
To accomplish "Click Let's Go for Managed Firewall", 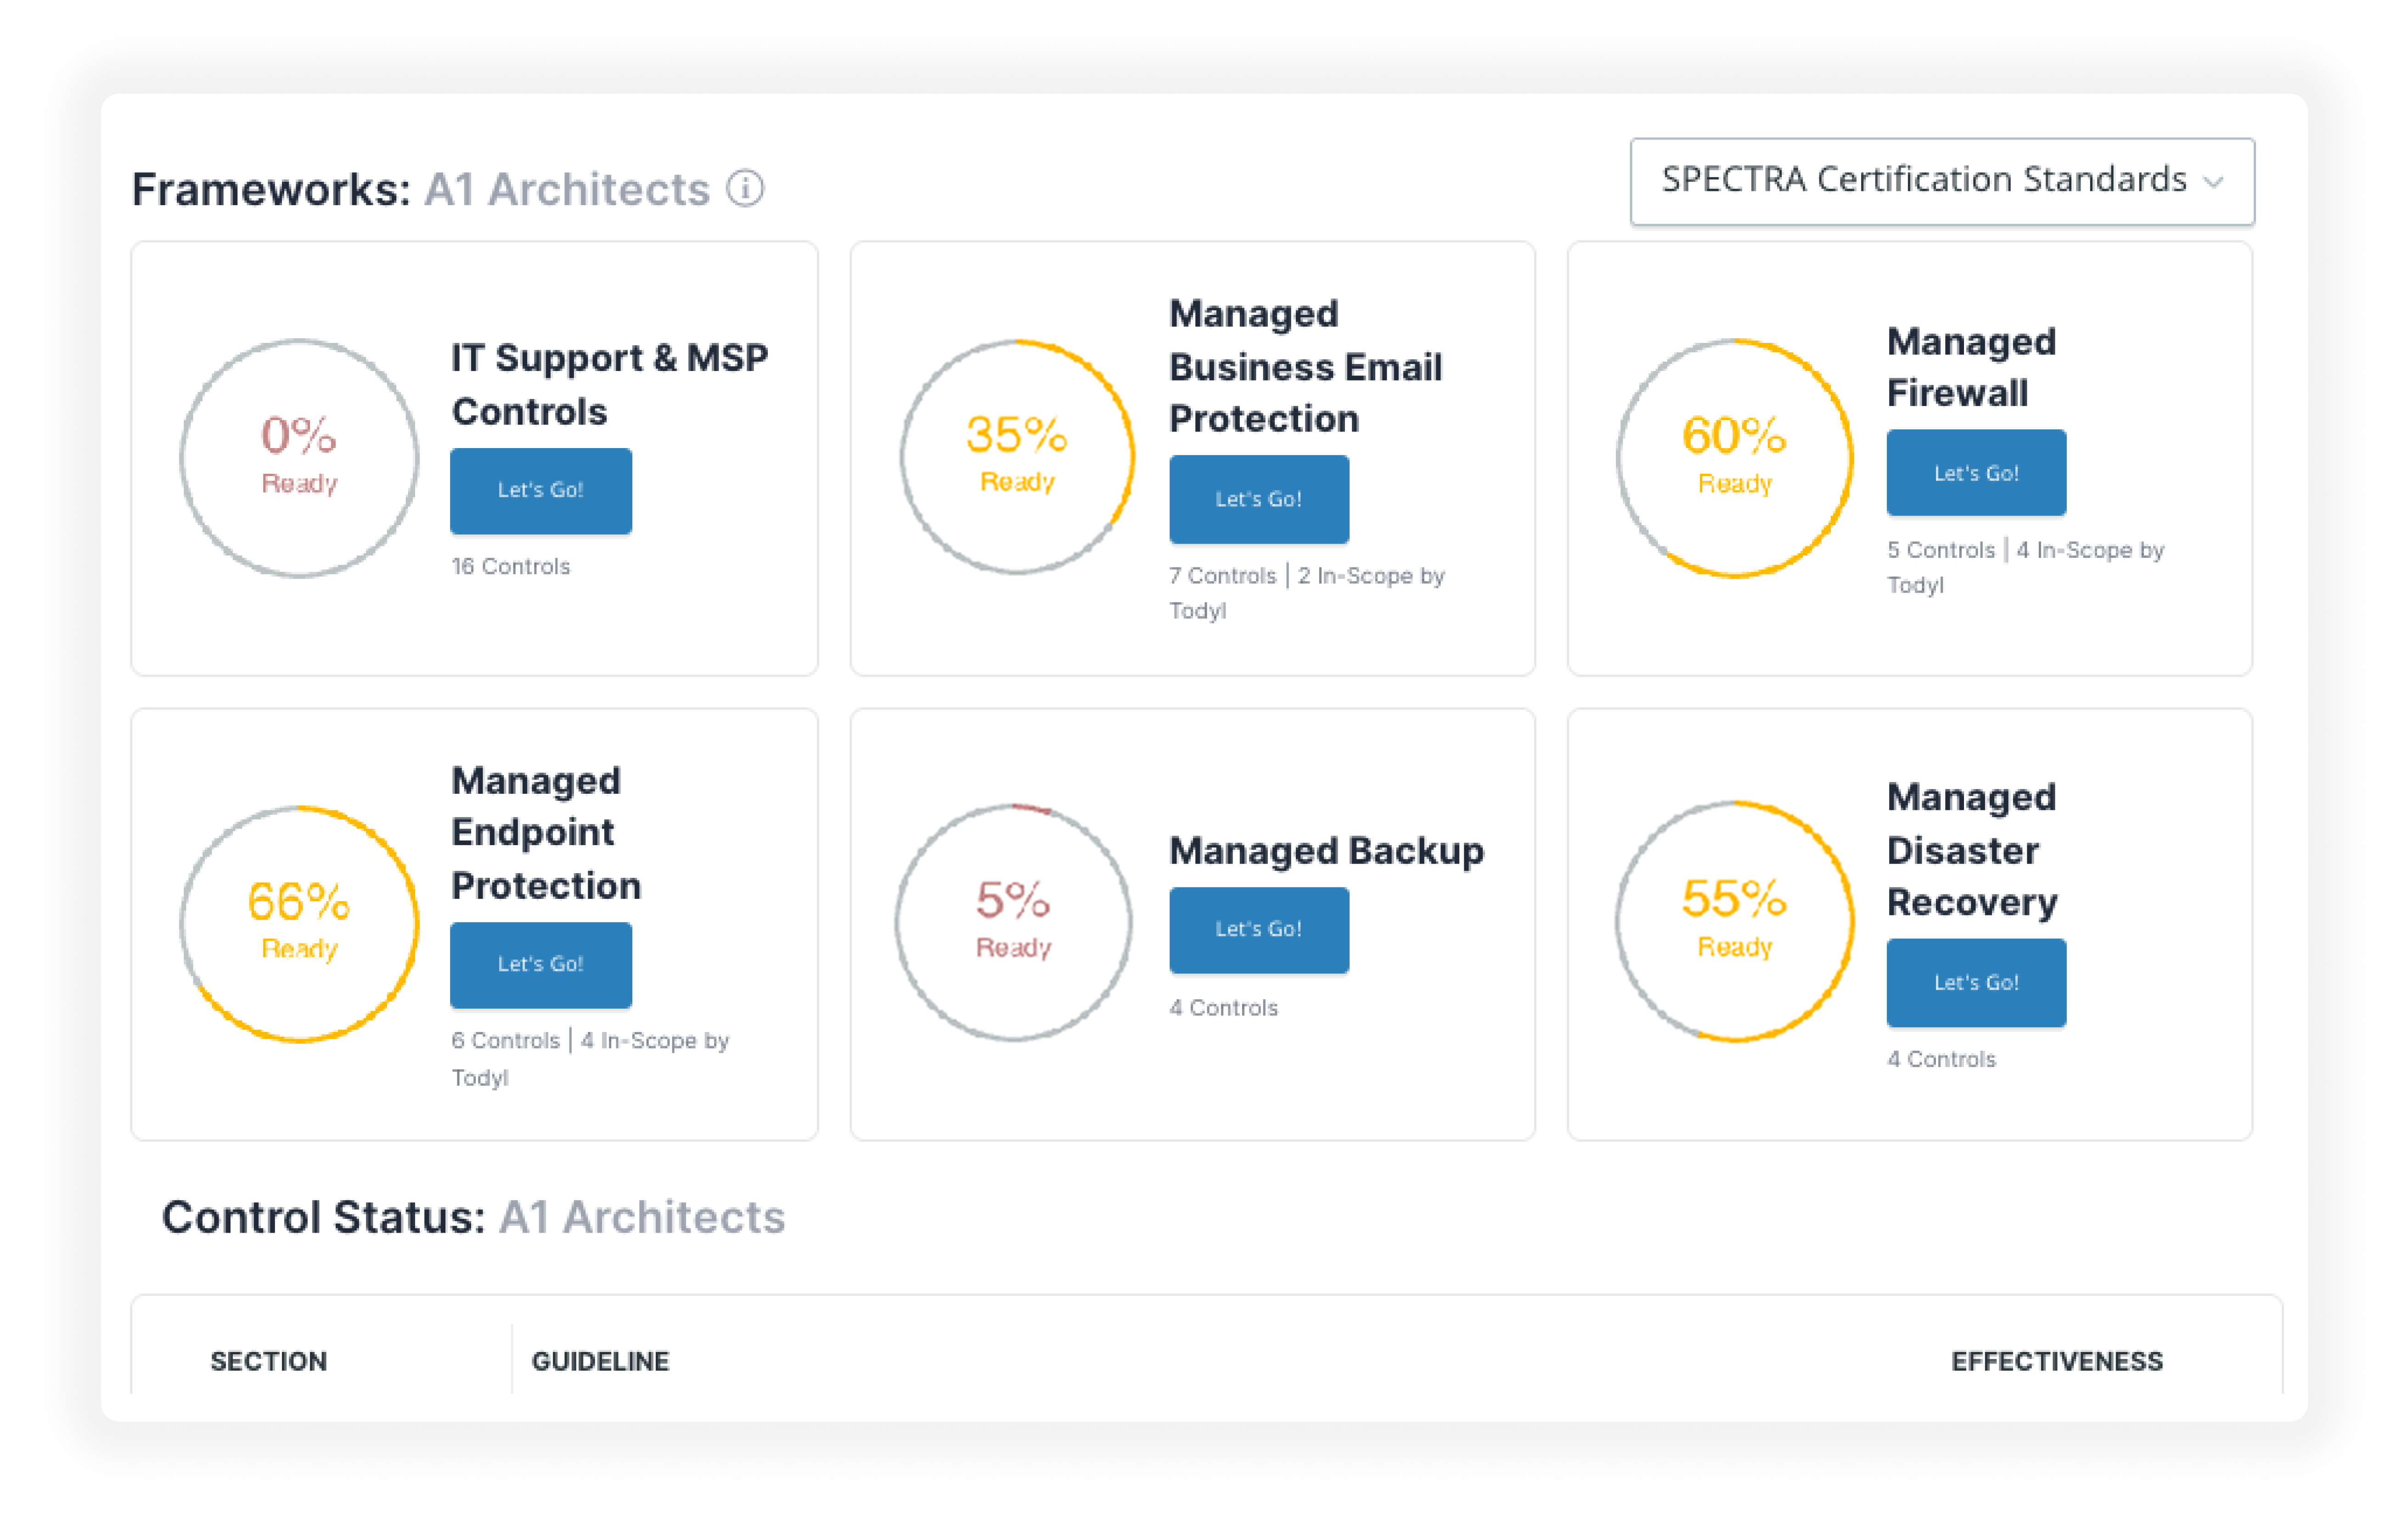I will click(x=1976, y=473).
